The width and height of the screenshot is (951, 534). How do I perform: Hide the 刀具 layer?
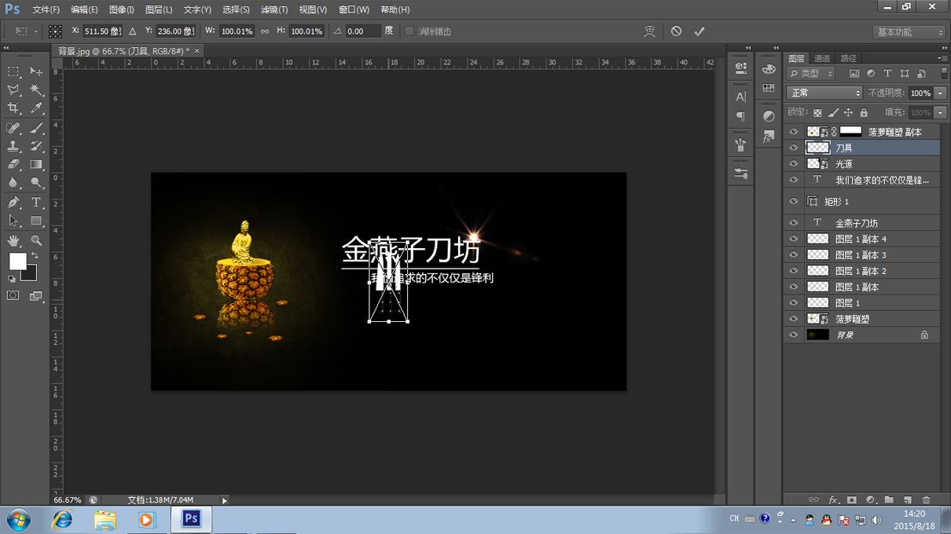pyautogui.click(x=793, y=148)
